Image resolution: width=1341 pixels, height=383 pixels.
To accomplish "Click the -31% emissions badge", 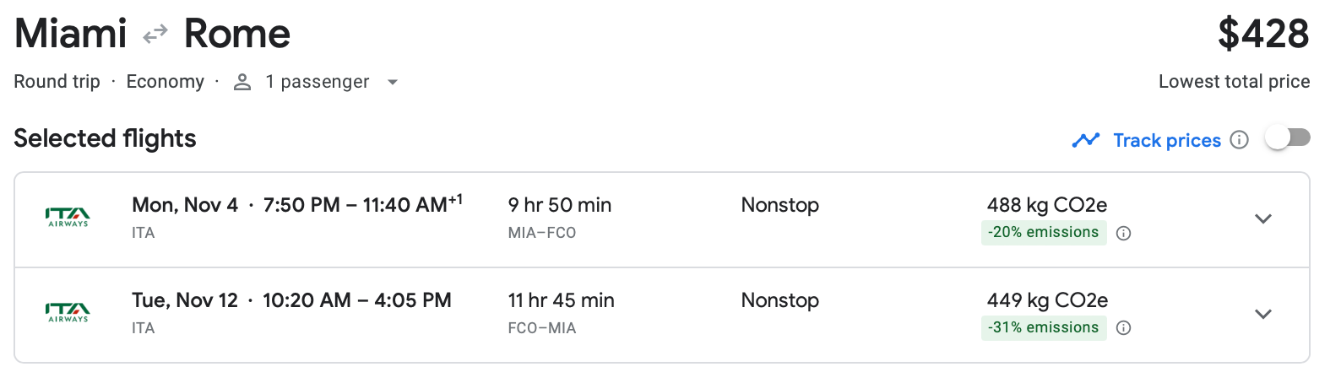I will click(x=1043, y=327).
